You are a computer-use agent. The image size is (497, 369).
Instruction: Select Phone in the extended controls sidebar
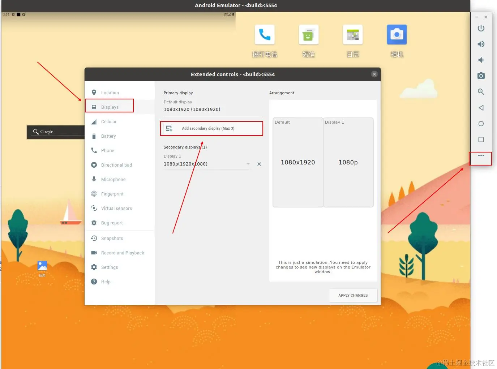point(120,150)
